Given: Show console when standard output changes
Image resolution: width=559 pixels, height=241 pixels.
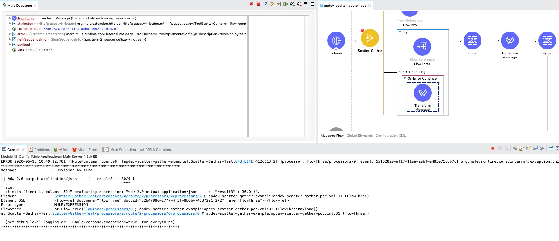Looking at the screenshot, I should click(x=535, y=148).
